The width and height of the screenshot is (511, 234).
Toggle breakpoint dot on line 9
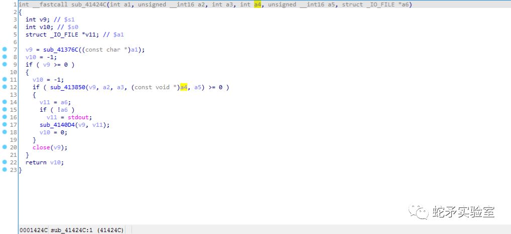point(5,65)
